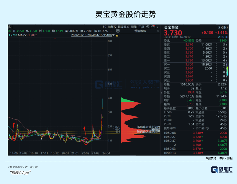Toggle the unlock padlock icon below the date label
Image resolution: width=237 pixels, height=184 pixels.
pos(118,35)
